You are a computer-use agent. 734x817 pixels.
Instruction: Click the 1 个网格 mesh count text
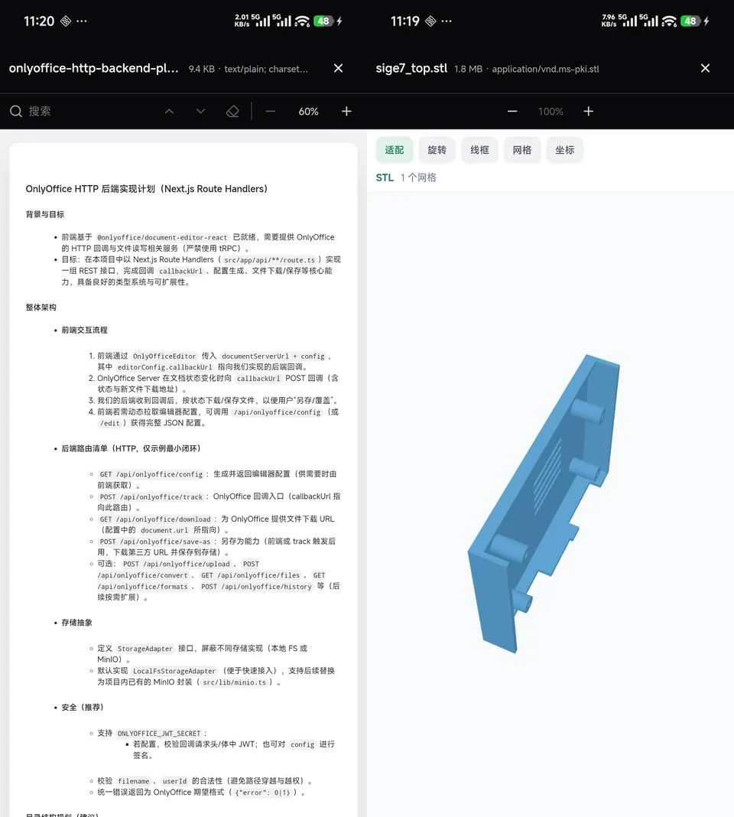click(418, 177)
